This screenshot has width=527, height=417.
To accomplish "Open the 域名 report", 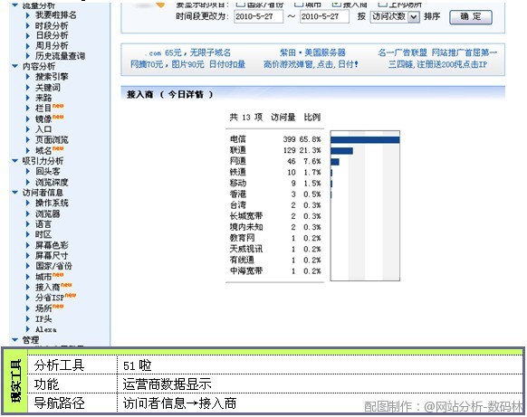I will (43, 150).
